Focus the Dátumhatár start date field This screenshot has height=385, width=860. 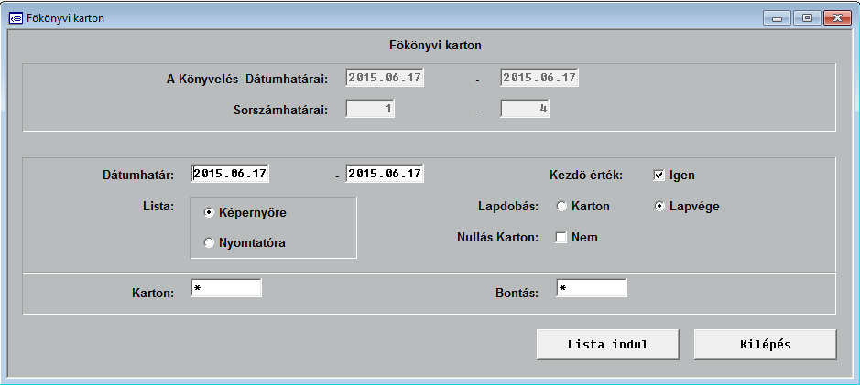tap(230, 174)
